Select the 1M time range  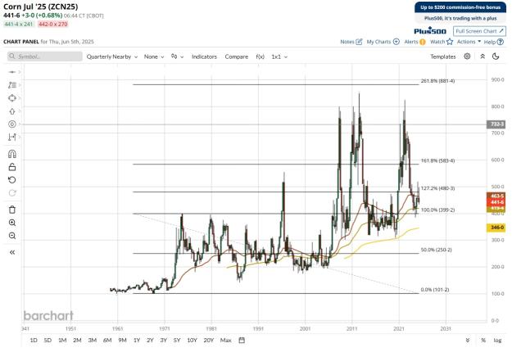[62, 341]
